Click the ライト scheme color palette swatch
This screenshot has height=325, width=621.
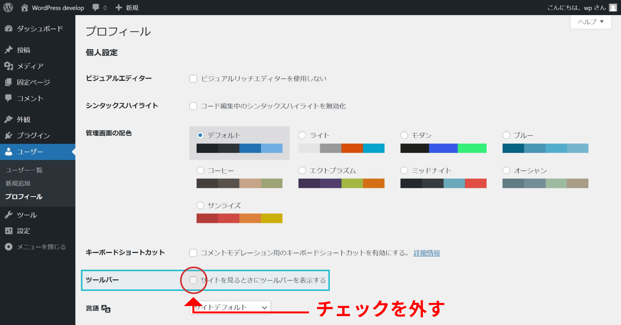pos(341,148)
